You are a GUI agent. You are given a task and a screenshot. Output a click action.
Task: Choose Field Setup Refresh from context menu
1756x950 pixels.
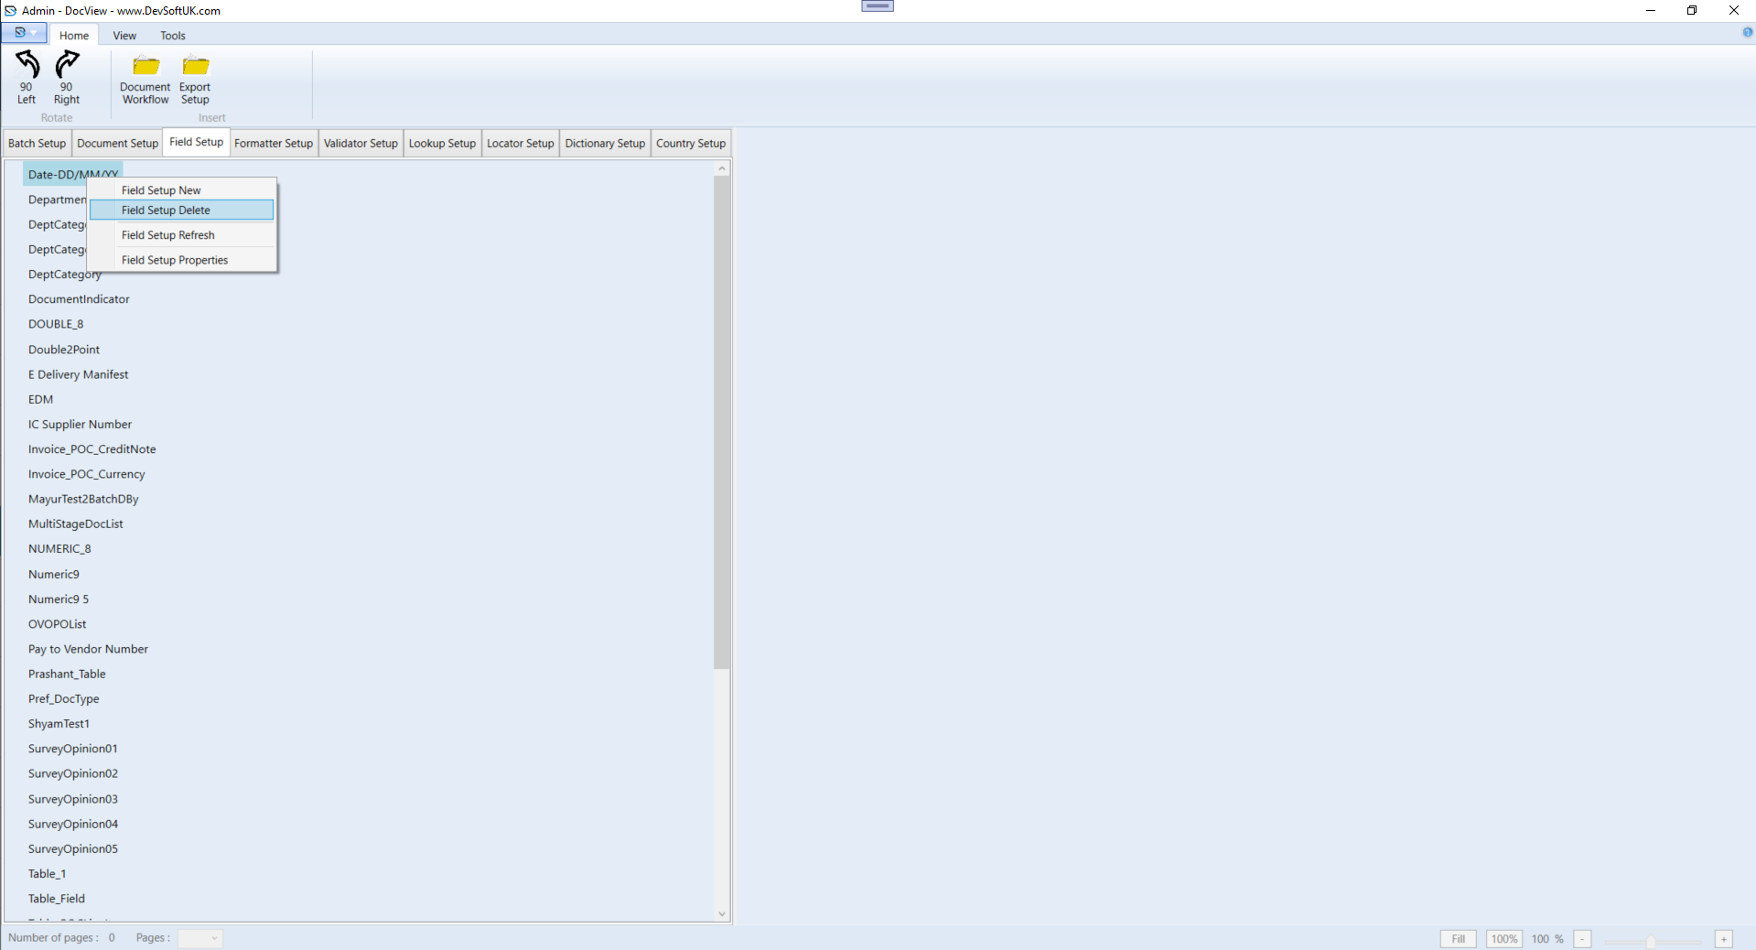point(182,235)
